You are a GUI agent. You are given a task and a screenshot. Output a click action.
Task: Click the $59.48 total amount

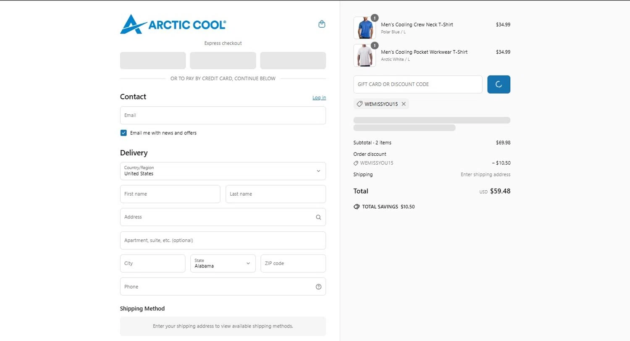500,191
